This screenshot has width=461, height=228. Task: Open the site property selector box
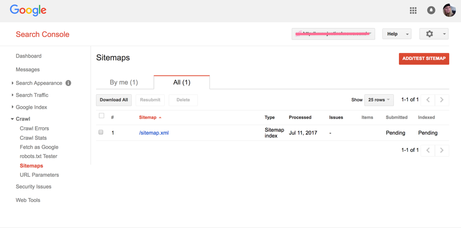[x=333, y=34]
